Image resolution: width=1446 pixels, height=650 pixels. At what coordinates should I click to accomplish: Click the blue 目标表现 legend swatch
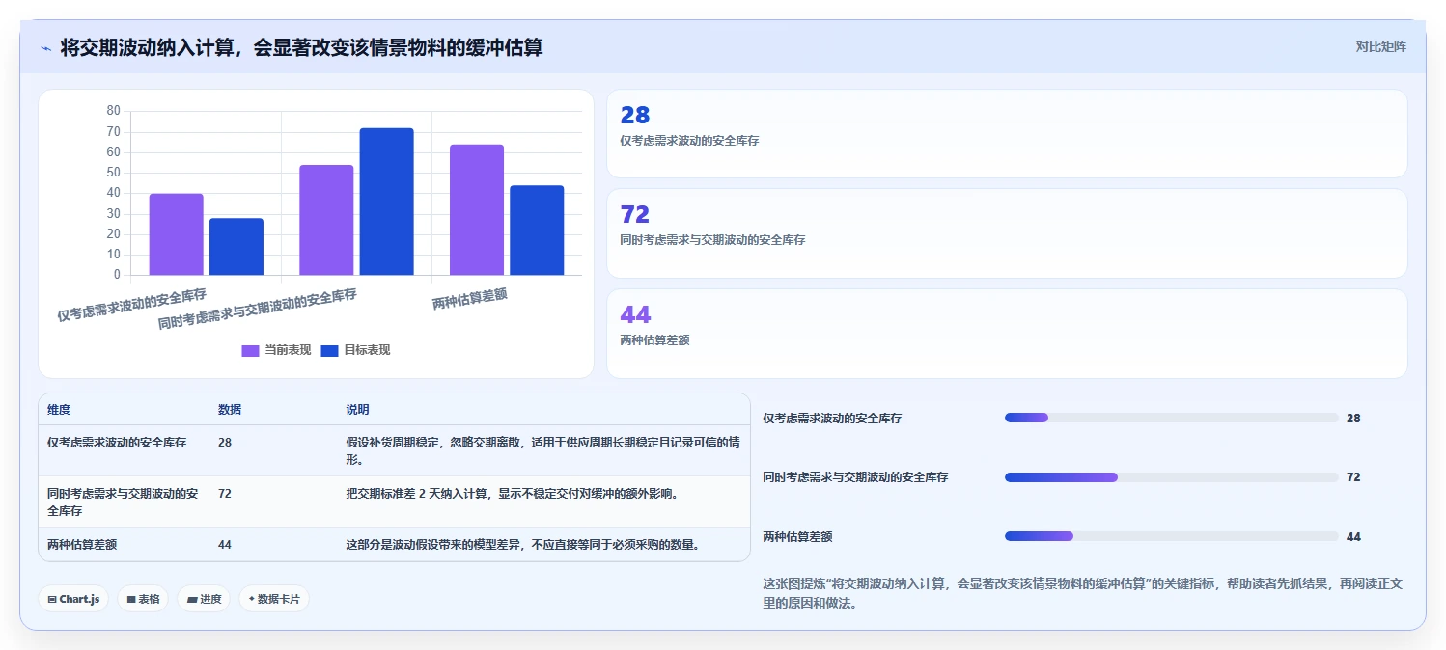pos(329,350)
